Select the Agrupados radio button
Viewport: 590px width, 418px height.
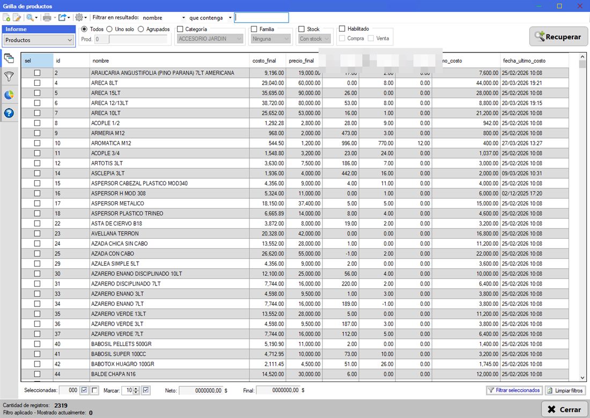coord(141,29)
